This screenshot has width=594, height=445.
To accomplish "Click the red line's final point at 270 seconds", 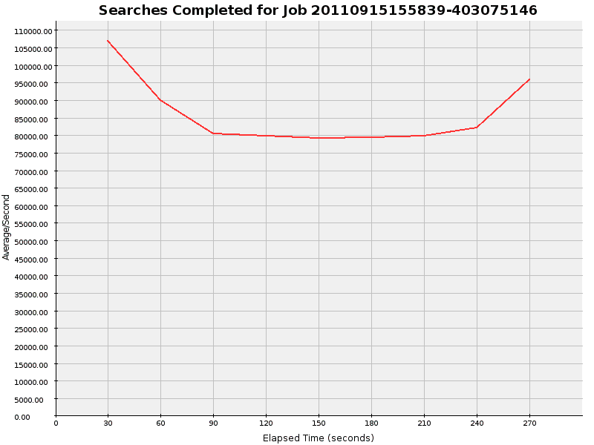I will click(x=529, y=79).
